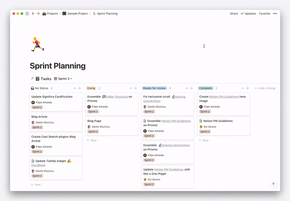
Task: Click the Sprint Planning page title
Action: click(x=58, y=66)
